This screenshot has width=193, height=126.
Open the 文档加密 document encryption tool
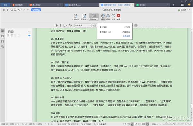click(76, 17)
